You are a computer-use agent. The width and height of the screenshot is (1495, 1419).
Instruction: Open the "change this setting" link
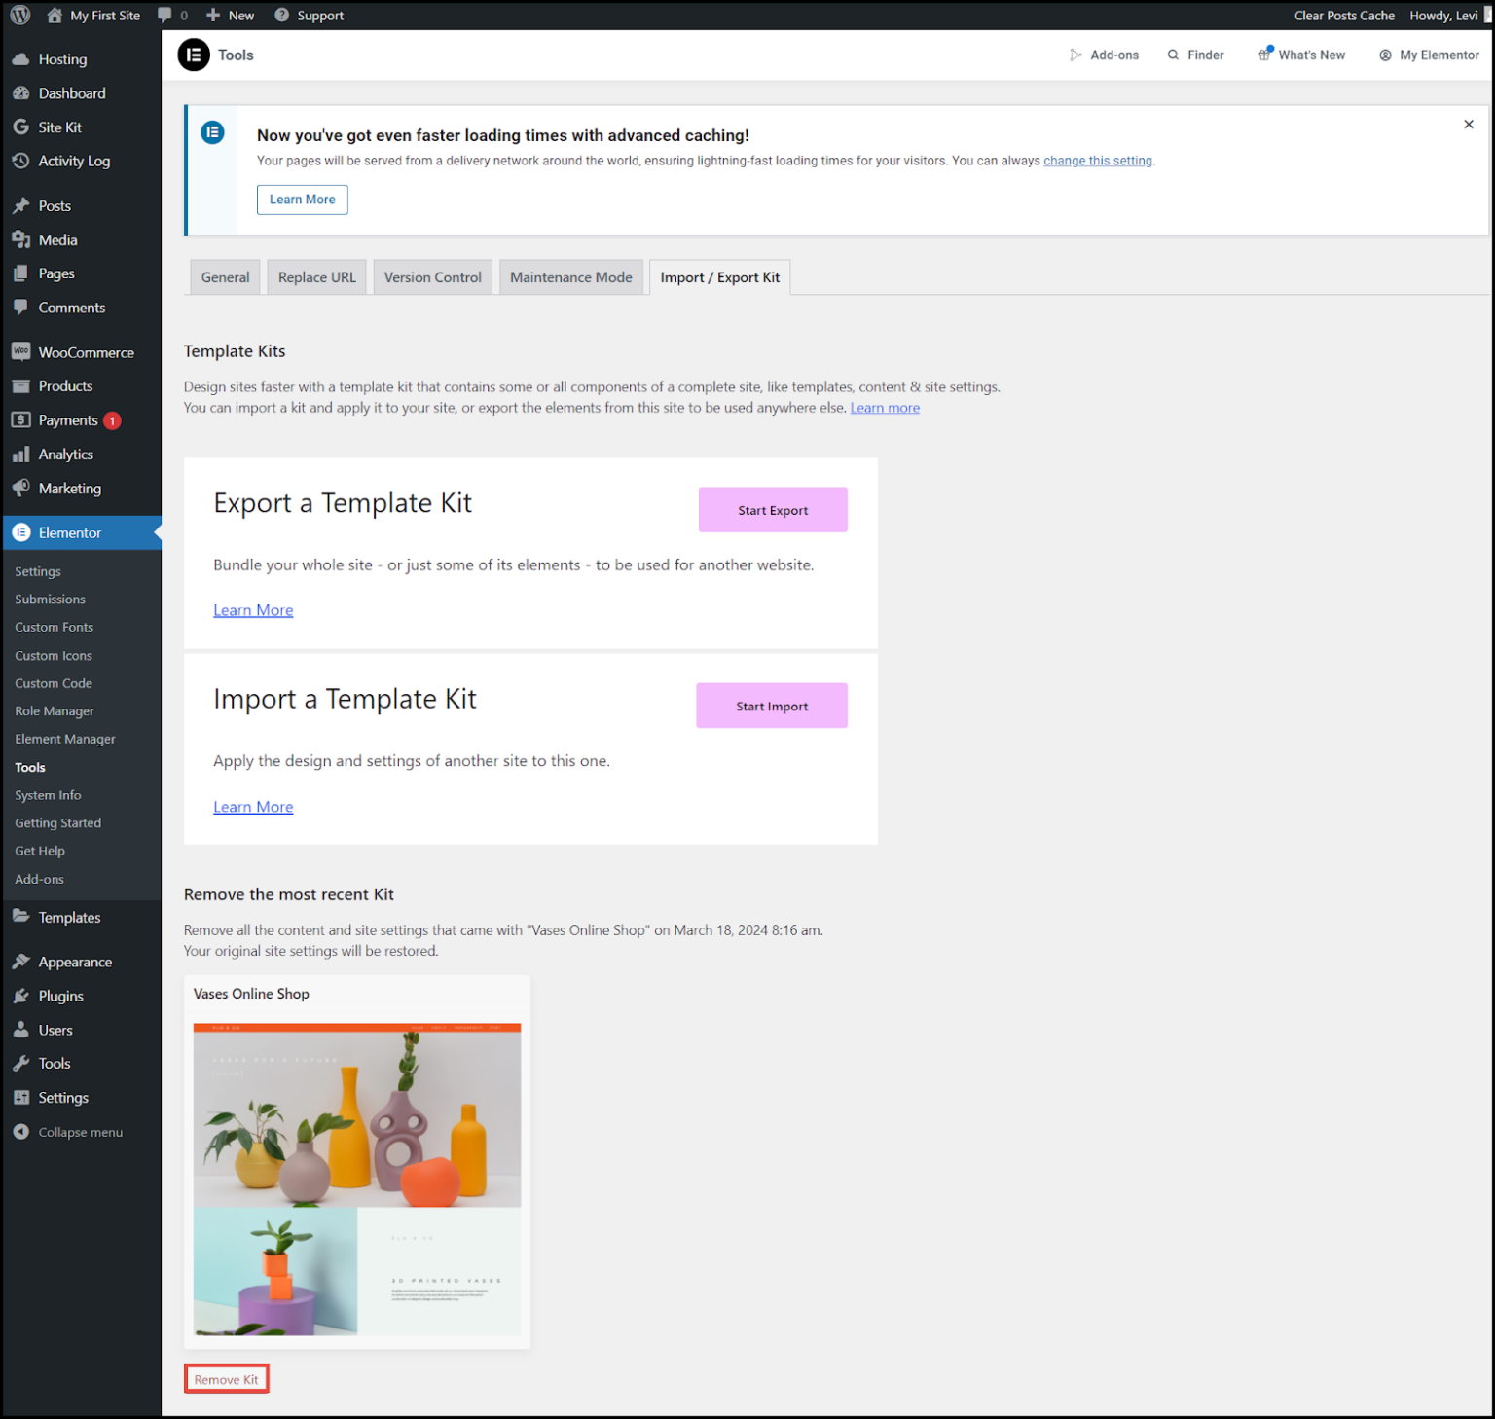pyautogui.click(x=1097, y=160)
